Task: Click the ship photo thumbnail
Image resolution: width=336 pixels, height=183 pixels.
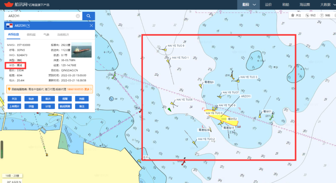Action: [x=82, y=50]
